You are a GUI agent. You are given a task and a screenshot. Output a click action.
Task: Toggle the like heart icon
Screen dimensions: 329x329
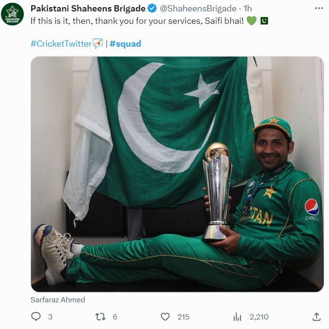point(165,317)
